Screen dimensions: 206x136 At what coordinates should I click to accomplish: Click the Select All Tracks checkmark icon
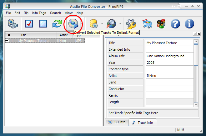29,24
